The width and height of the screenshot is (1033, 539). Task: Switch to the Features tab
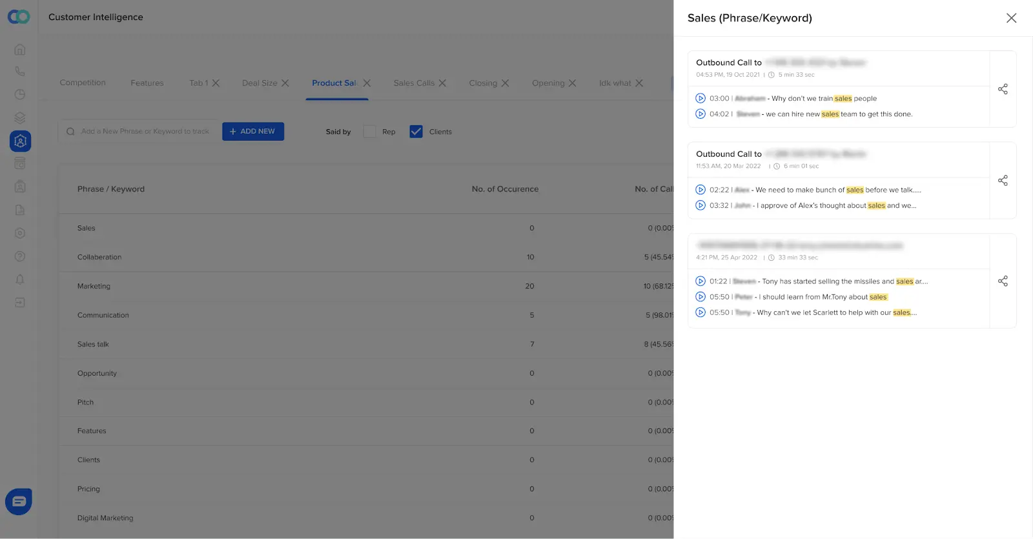tap(147, 83)
